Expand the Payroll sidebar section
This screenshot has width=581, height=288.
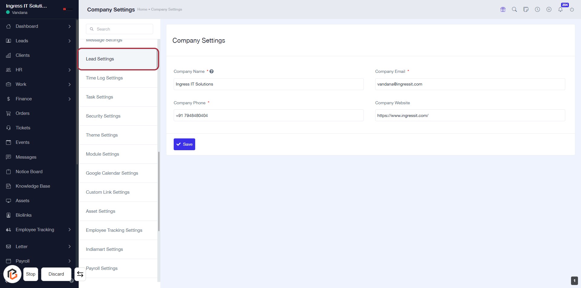click(x=70, y=261)
